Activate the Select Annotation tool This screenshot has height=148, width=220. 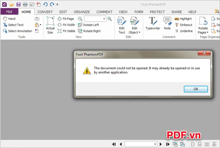[x=17, y=31]
